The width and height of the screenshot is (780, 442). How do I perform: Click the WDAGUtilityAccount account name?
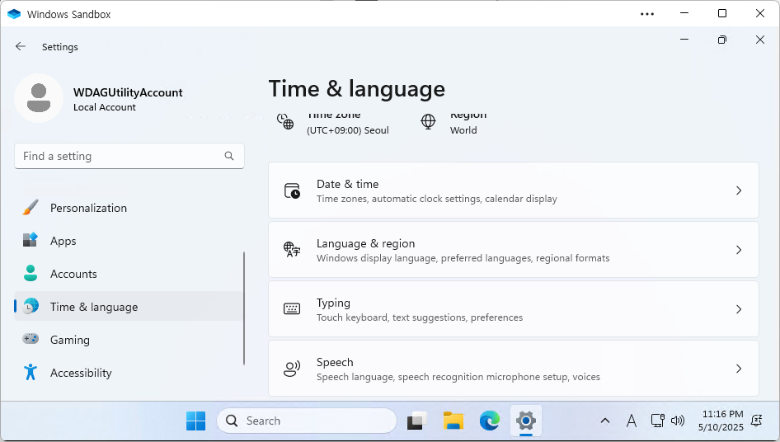pos(128,92)
